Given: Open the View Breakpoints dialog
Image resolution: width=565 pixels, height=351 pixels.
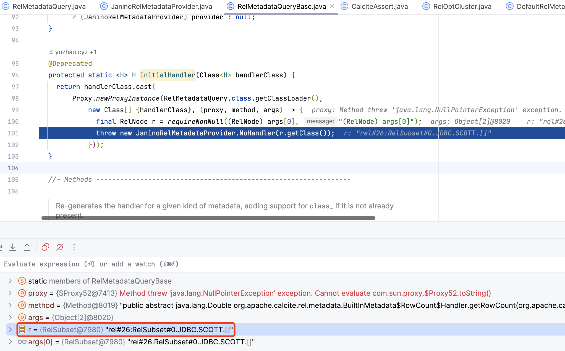Looking at the screenshot, I should 45,247.
